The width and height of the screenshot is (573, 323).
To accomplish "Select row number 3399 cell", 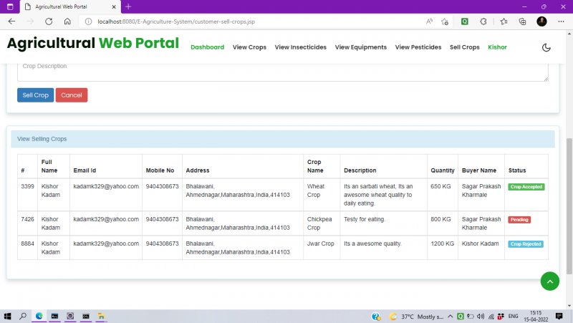I will click(27, 195).
